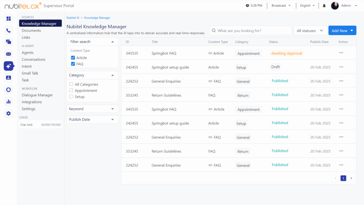Open the Nubitel AI breadcrumb link
The image size is (364, 205).
pos(73,17)
